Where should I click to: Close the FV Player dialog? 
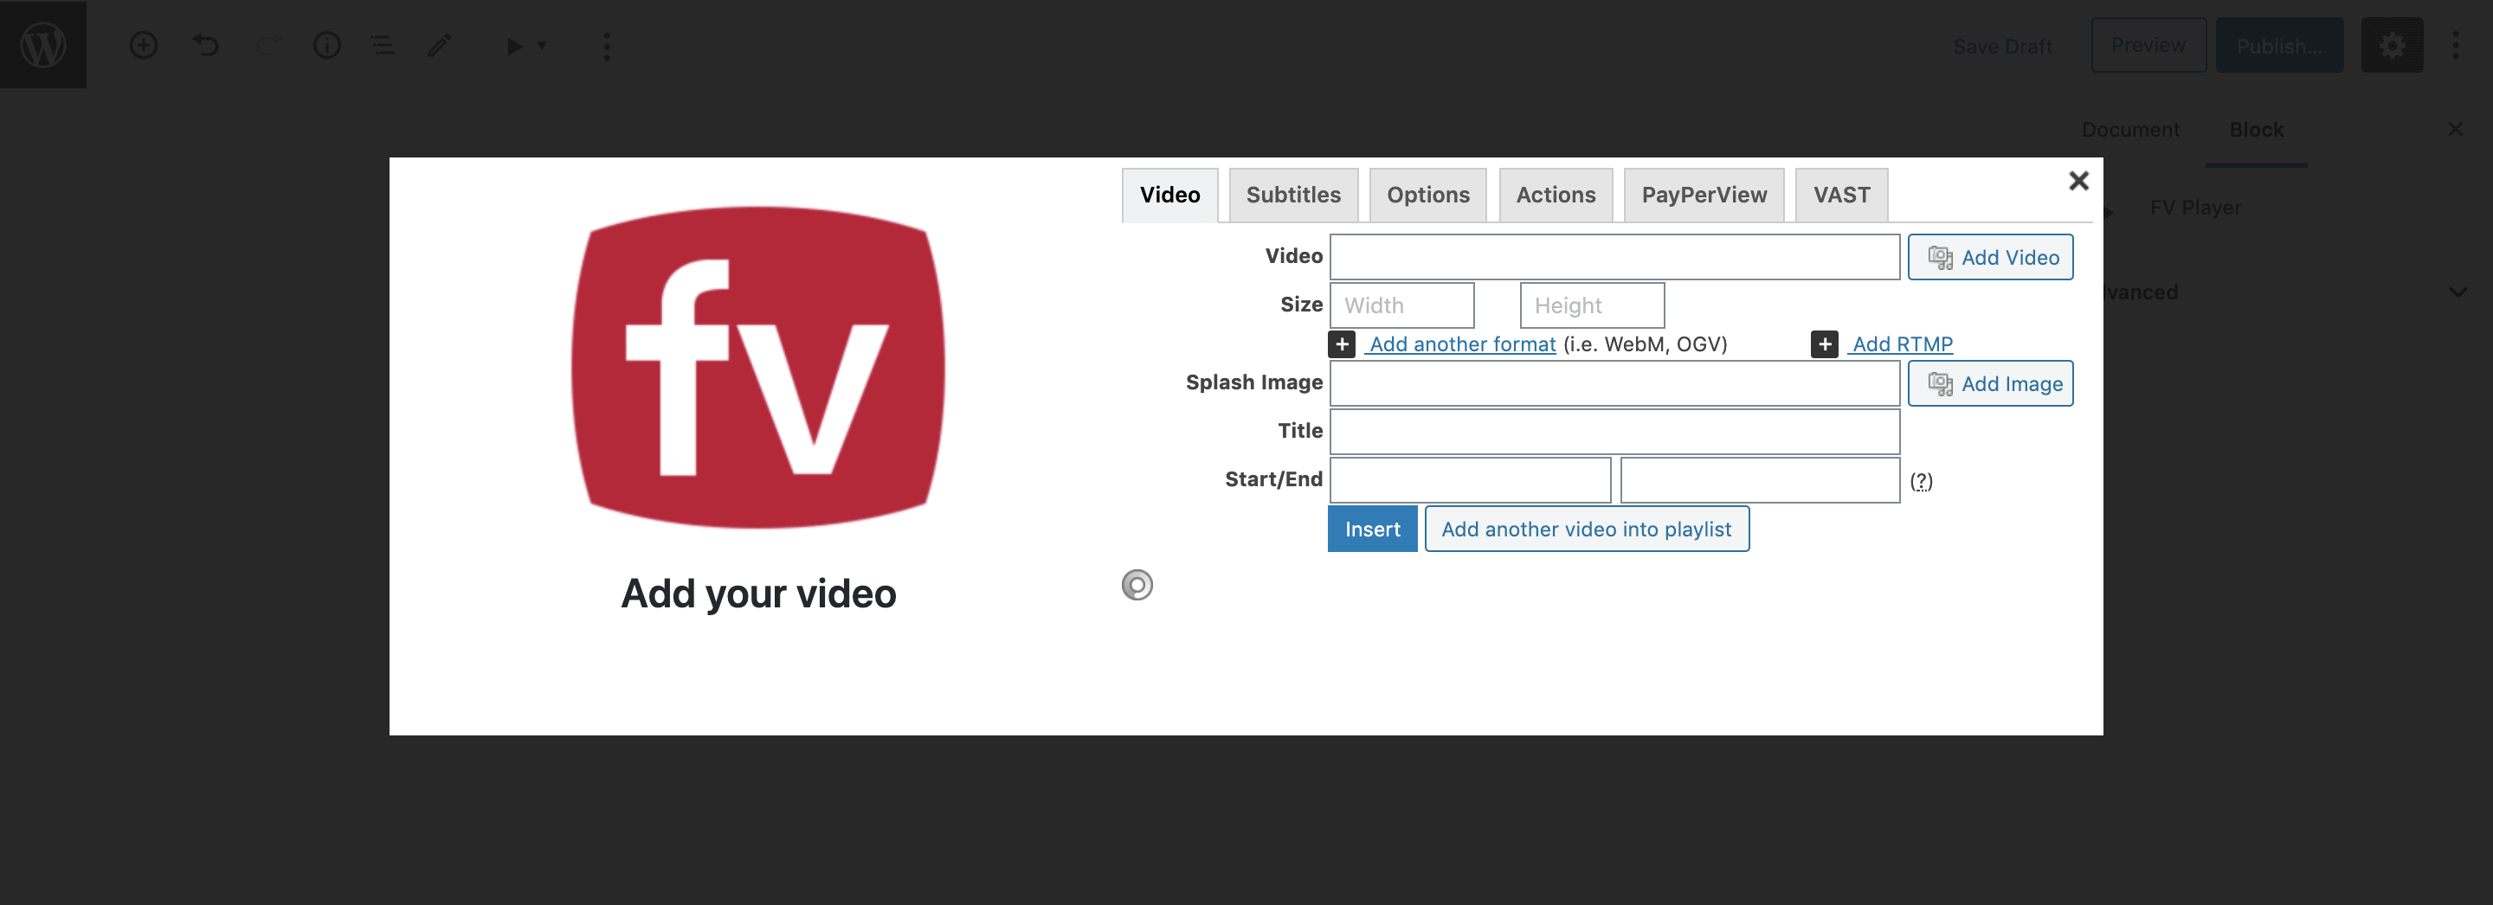pos(2077,181)
